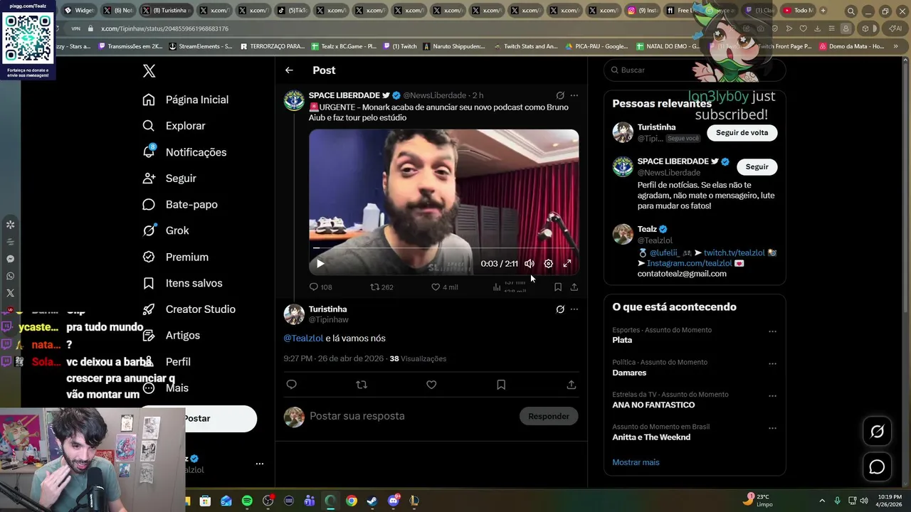The width and height of the screenshot is (911, 512).
Task: Open Itens salvos bookmarks
Action: [182, 283]
